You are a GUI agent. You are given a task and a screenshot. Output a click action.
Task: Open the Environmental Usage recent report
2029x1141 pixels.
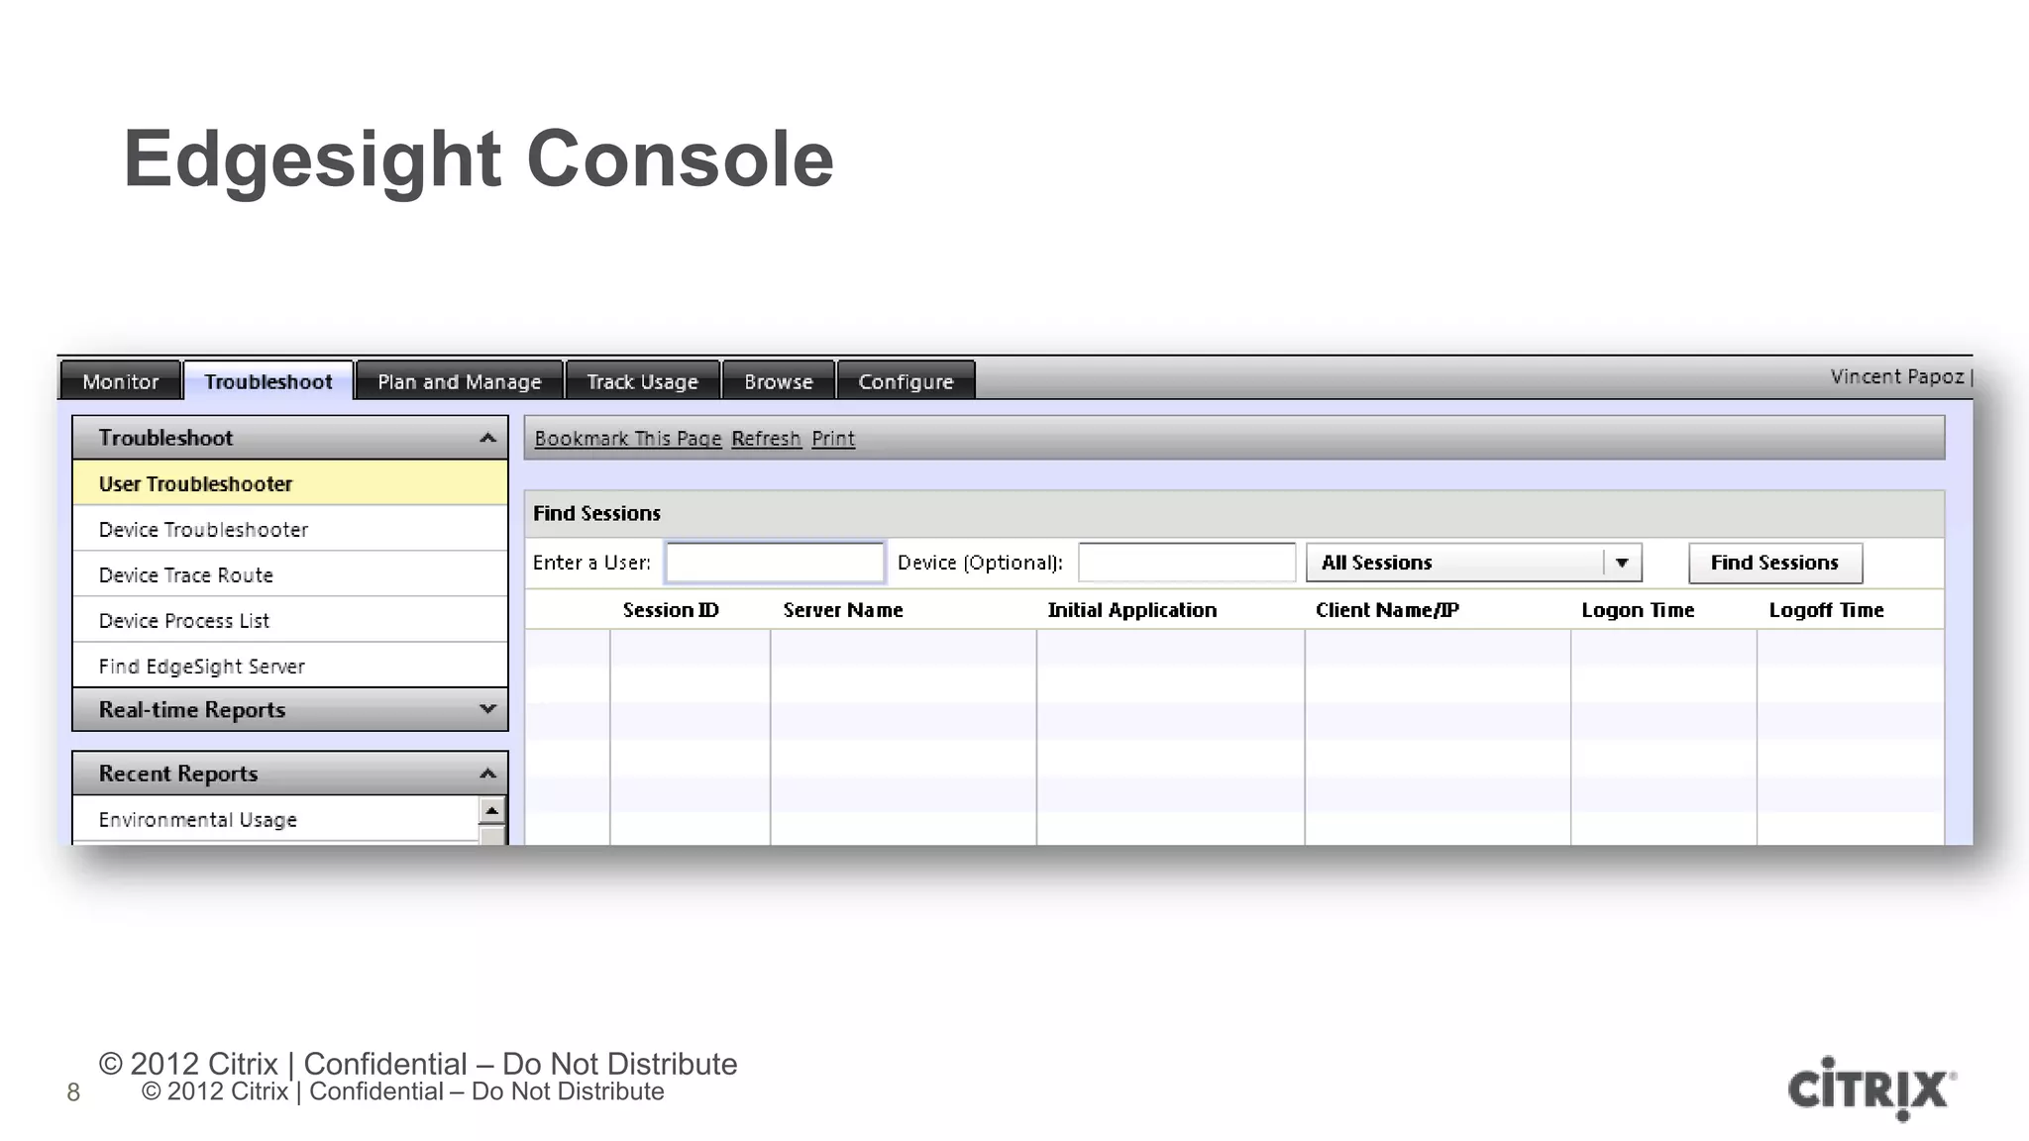coord(276,819)
